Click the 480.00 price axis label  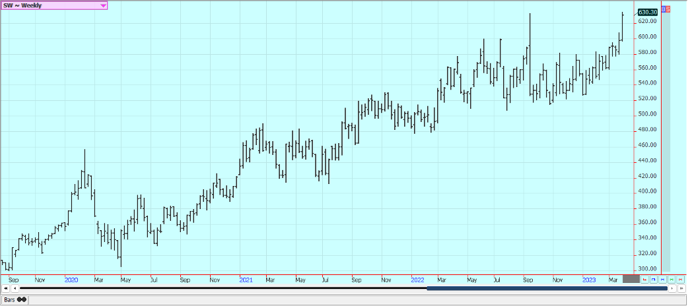(x=647, y=130)
